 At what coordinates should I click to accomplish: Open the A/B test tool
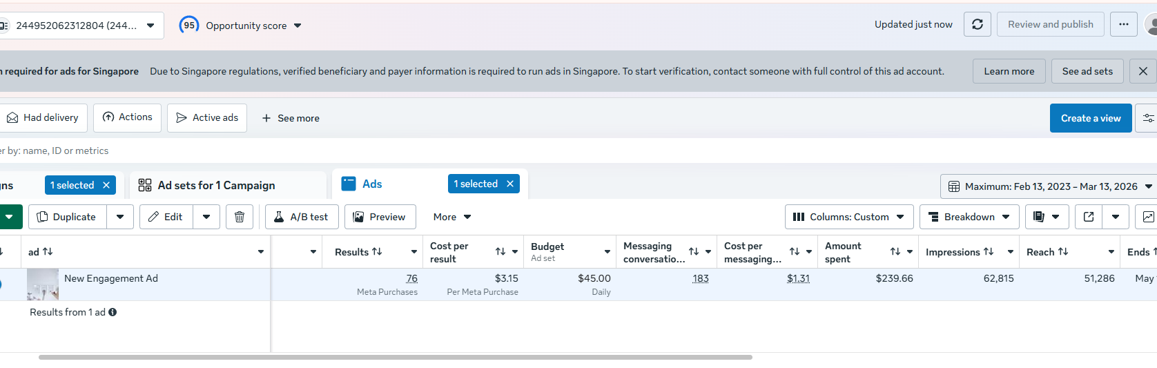coord(302,217)
